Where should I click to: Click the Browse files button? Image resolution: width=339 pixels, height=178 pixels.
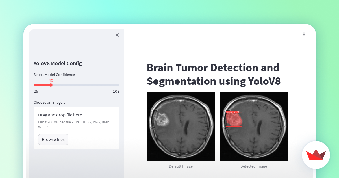point(53,139)
